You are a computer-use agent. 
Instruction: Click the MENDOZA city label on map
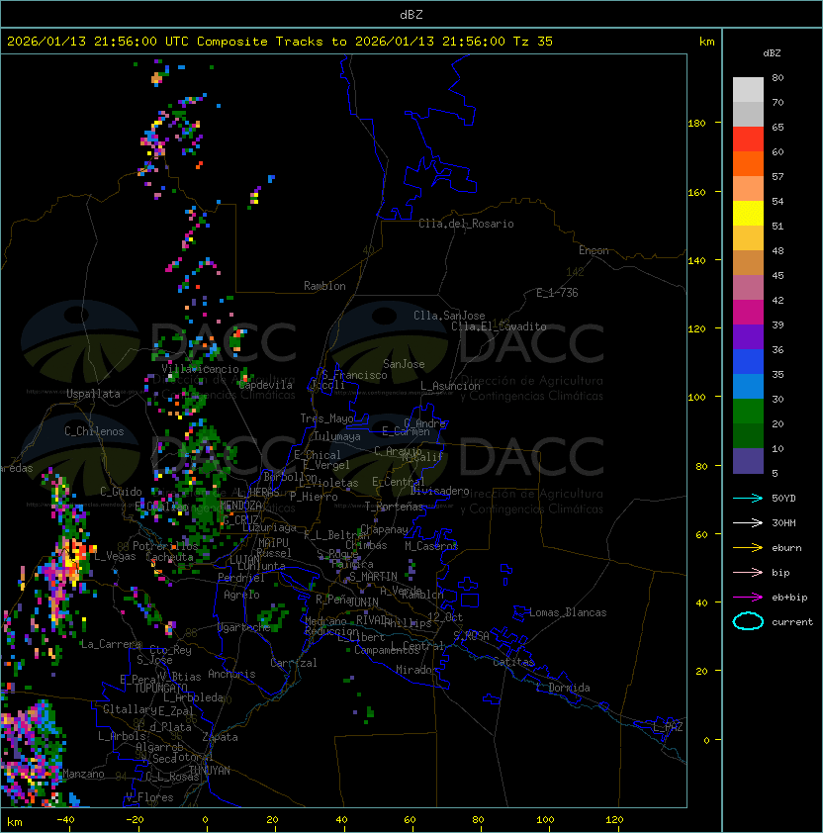coord(240,506)
